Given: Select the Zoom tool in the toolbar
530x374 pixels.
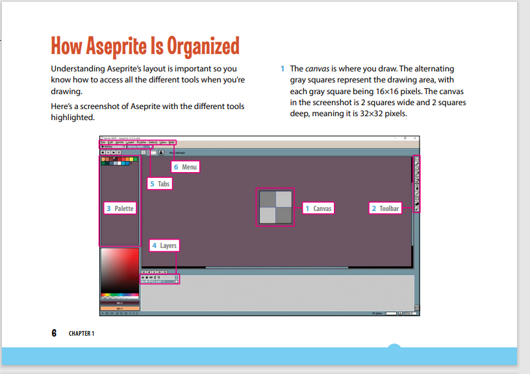Looking at the screenshot, I should coord(417,179).
